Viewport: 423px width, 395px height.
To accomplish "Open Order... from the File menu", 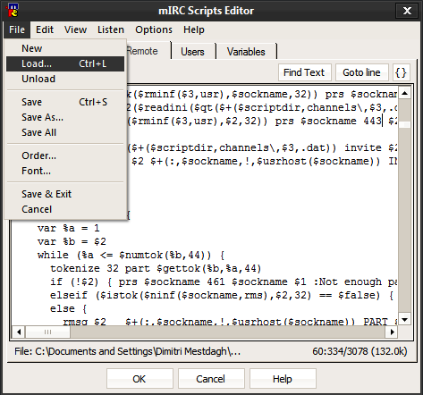I will point(65,155).
